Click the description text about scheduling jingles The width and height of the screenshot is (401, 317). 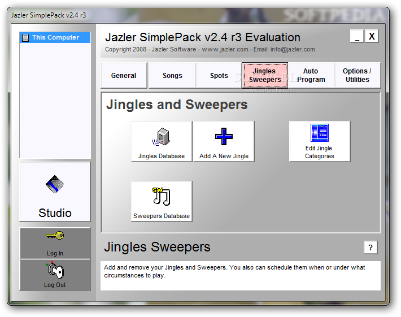pyautogui.click(x=234, y=271)
